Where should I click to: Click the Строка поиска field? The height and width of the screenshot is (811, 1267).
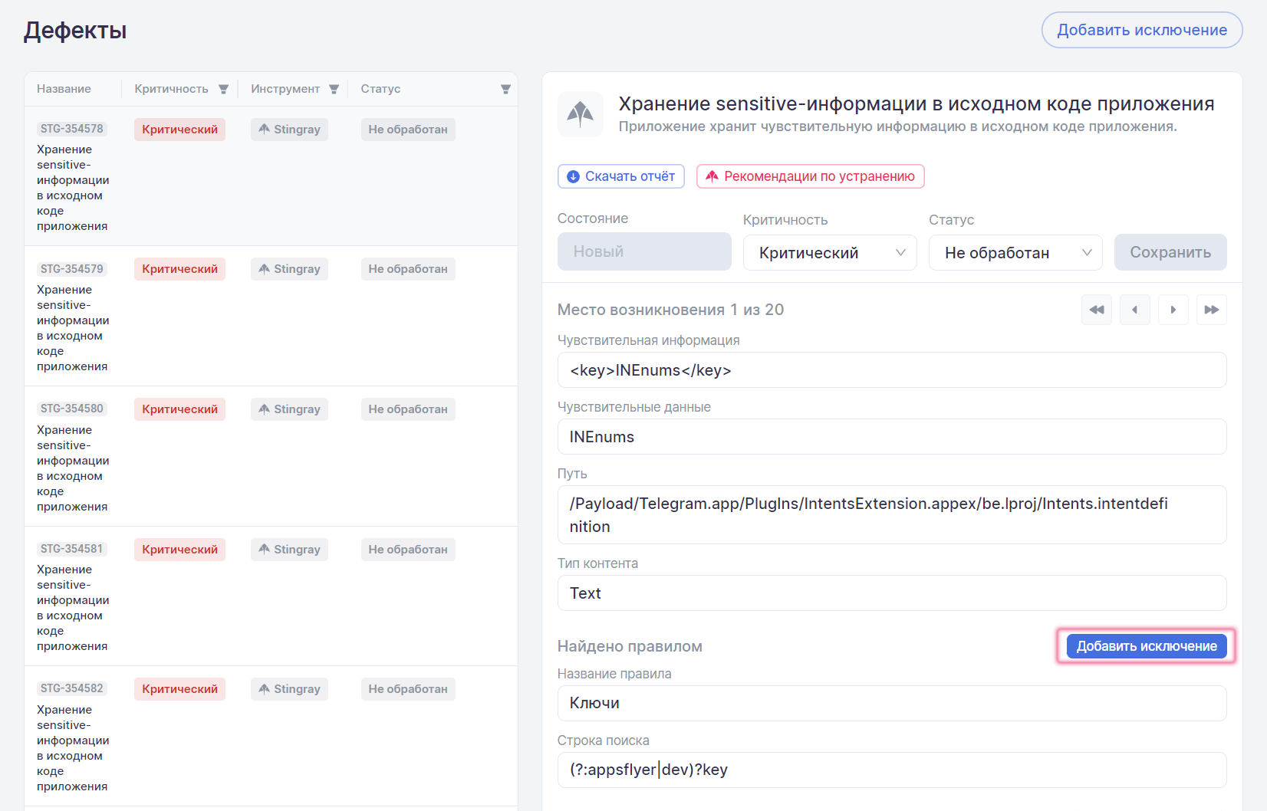click(891, 770)
